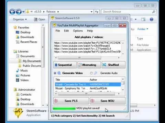165x123 pixels.
Task: Click the search magnifier icon
Action: (154, 12)
